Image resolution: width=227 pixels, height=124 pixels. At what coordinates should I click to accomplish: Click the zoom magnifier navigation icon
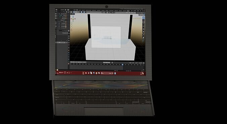[72, 23]
